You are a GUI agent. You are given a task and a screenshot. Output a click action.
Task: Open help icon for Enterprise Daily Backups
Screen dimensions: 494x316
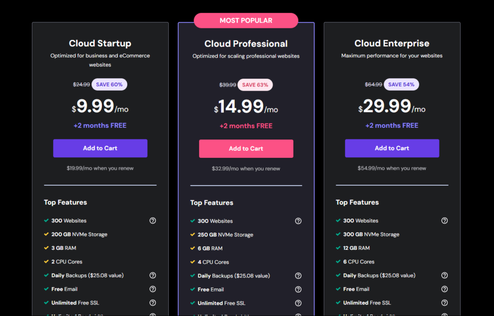444,275
